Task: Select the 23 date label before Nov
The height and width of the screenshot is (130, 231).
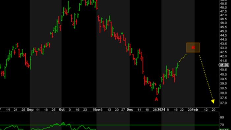Action: pos(85,110)
